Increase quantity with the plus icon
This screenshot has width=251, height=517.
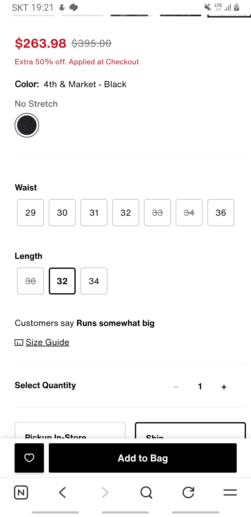click(224, 387)
